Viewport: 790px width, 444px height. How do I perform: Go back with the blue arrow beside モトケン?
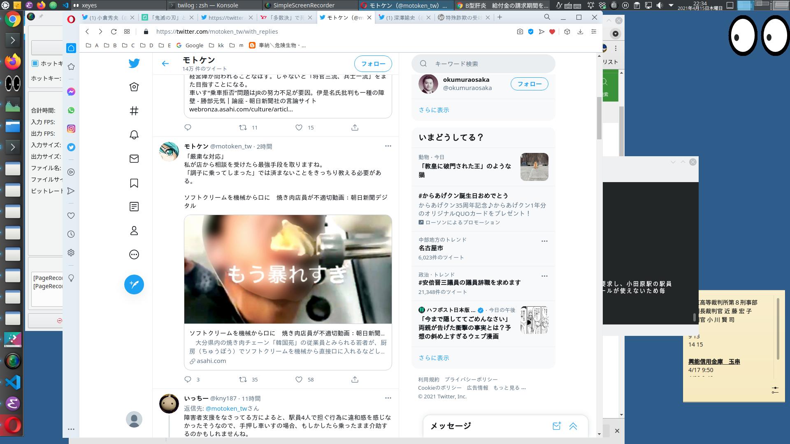click(165, 63)
